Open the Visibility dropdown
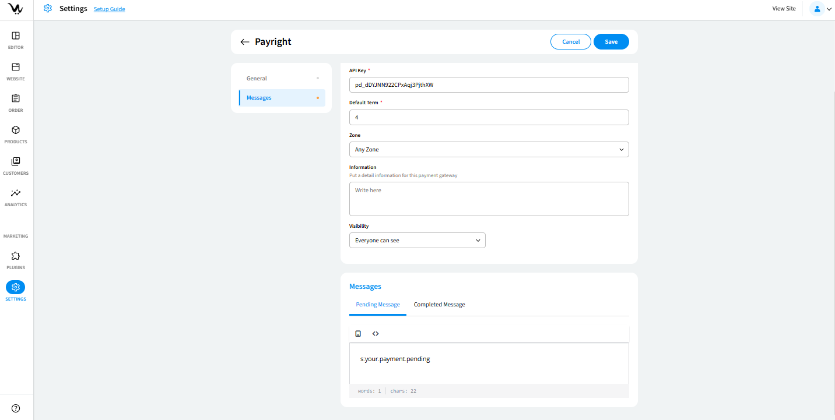835x420 pixels. 417,241
